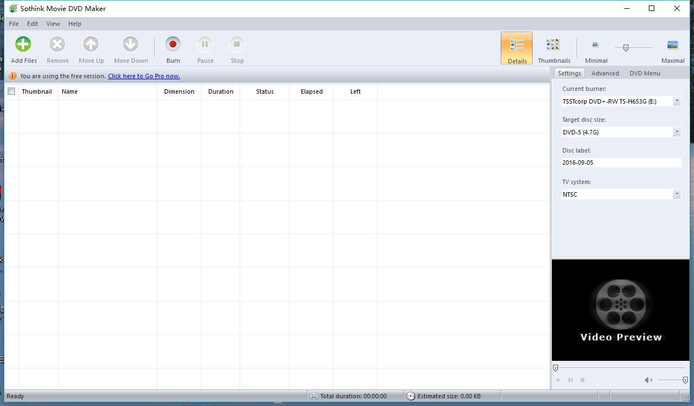
Task: Open the File menu
Action: [x=14, y=24]
